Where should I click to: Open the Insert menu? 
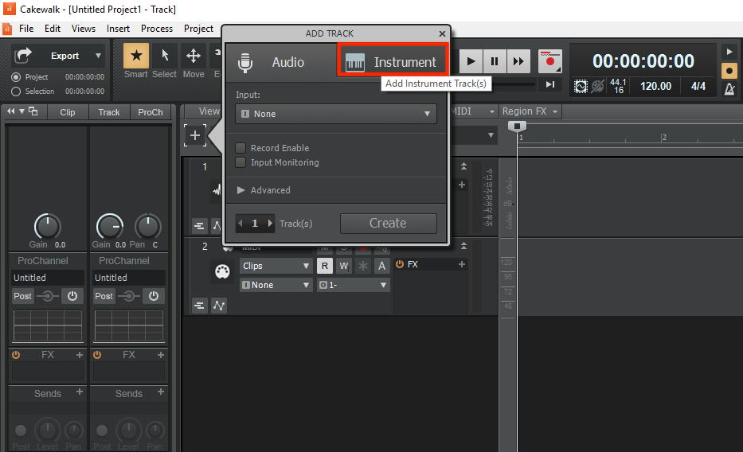118,29
